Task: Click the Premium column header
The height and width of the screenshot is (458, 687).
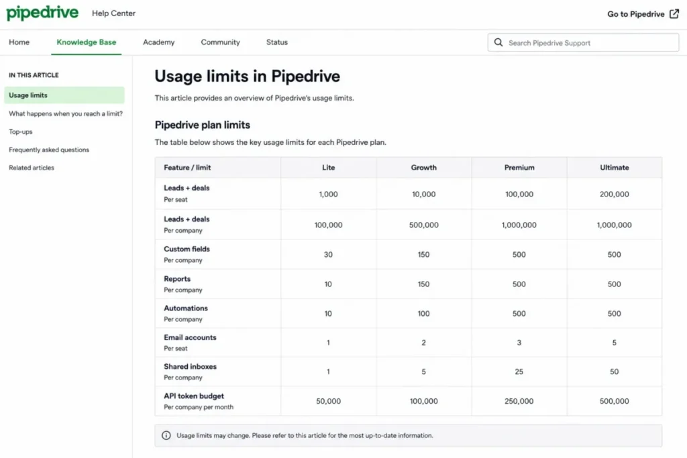Action: pyautogui.click(x=519, y=167)
